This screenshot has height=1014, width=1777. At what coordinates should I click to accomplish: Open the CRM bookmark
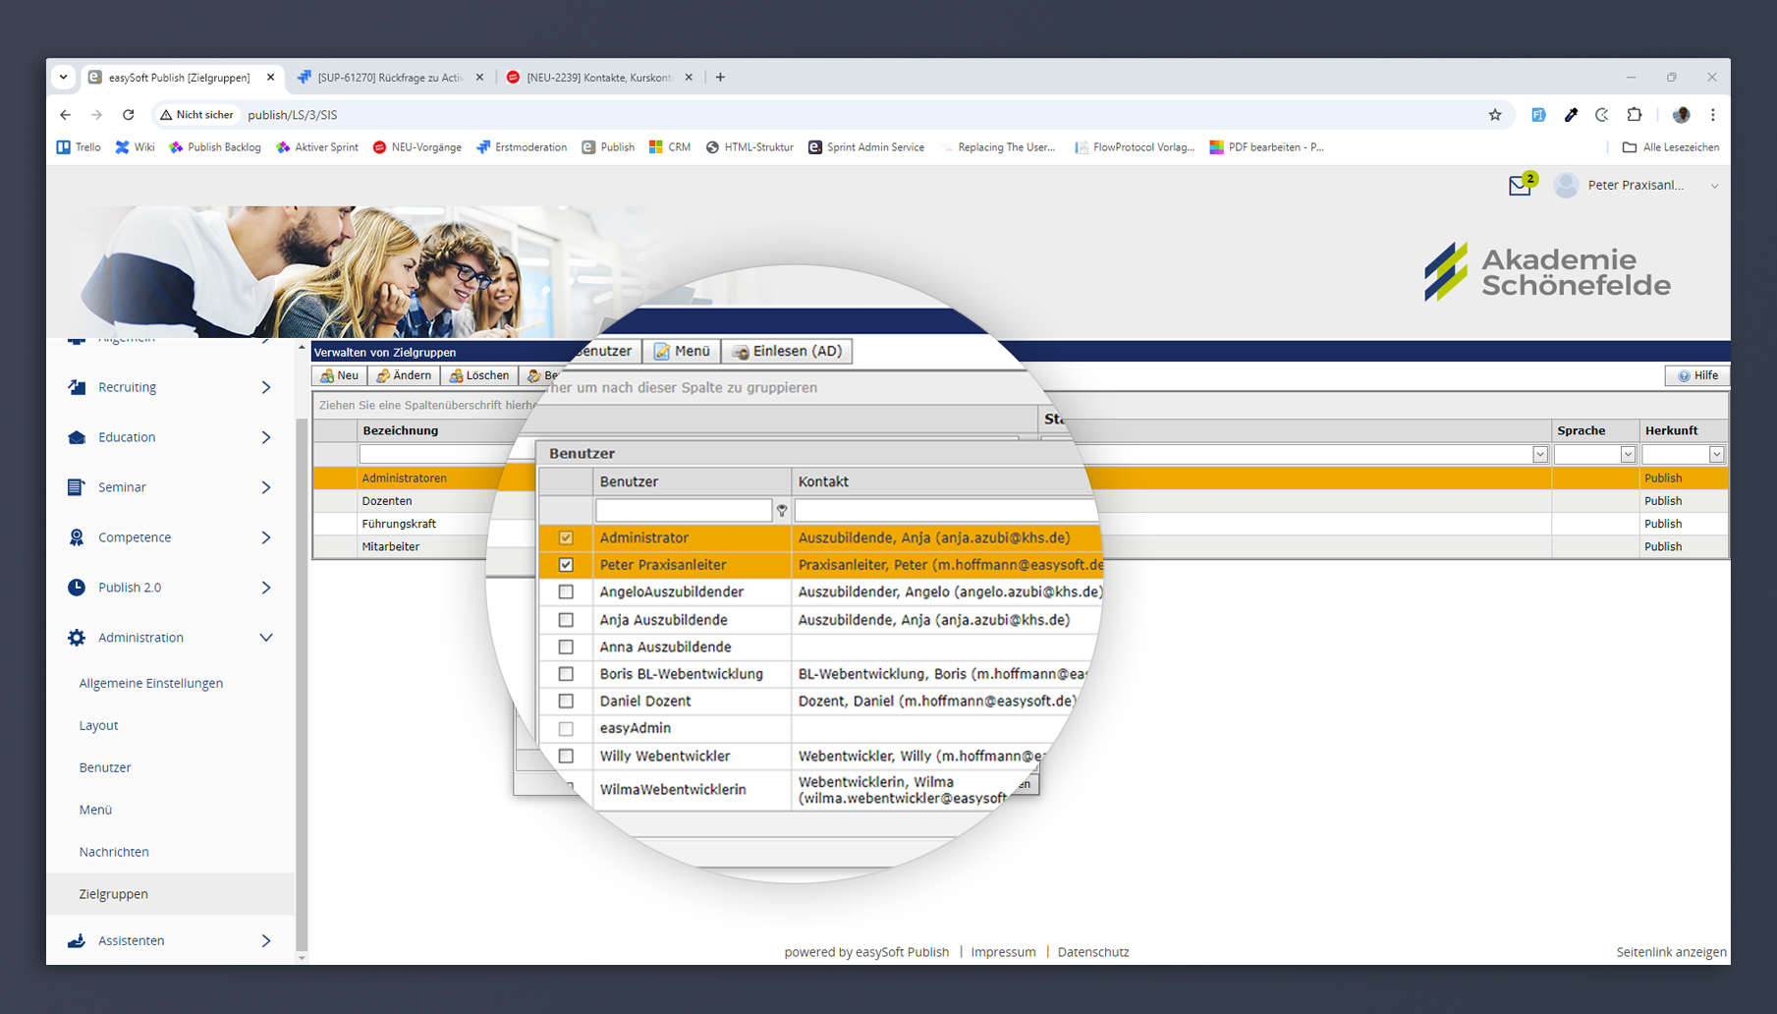point(670,147)
